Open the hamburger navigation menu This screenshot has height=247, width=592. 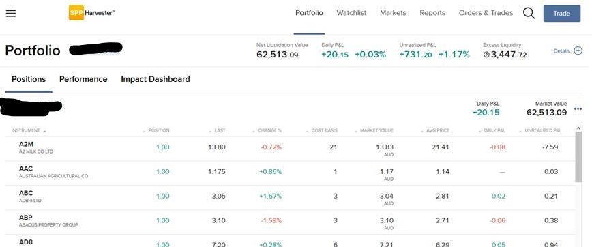click(x=11, y=13)
